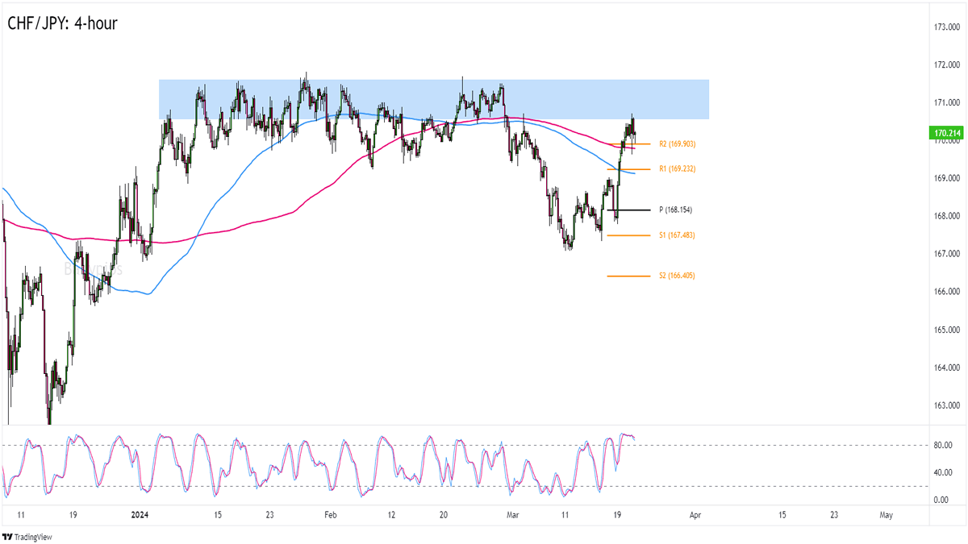Click the S1 (167.483) support label
Screen dimensions: 968x544
[677, 235]
